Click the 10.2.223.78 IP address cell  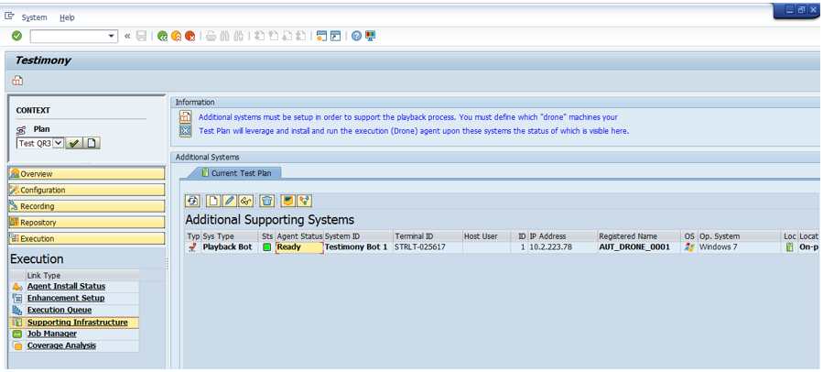click(563, 247)
